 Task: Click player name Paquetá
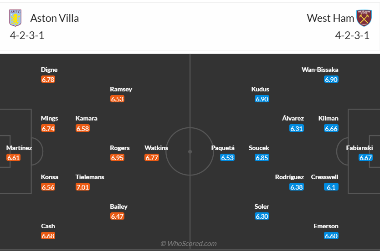tap(223, 148)
